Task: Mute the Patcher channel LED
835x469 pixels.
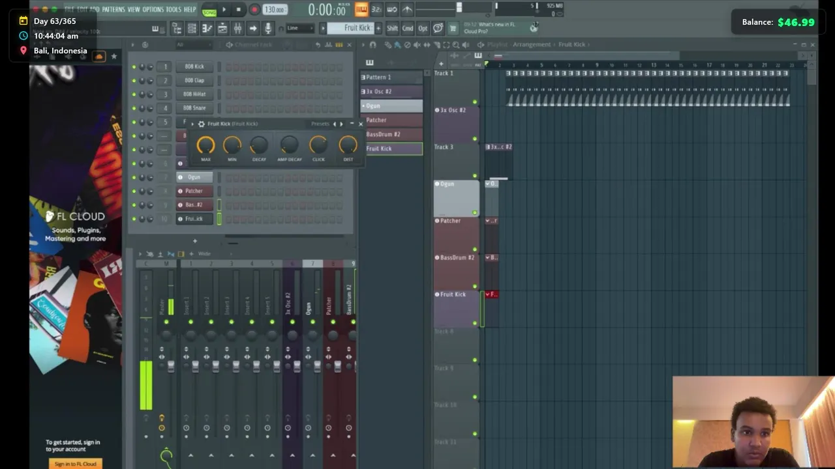Action: click(134, 191)
